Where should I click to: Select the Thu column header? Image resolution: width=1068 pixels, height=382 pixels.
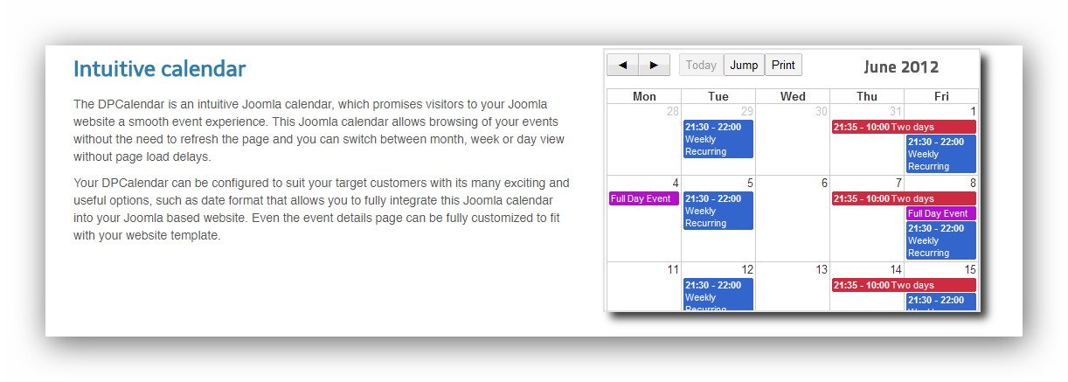pos(867,96)
